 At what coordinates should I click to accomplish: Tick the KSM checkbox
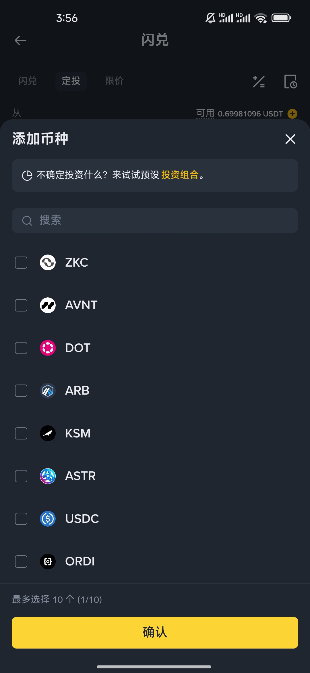(x=21, y=433)
